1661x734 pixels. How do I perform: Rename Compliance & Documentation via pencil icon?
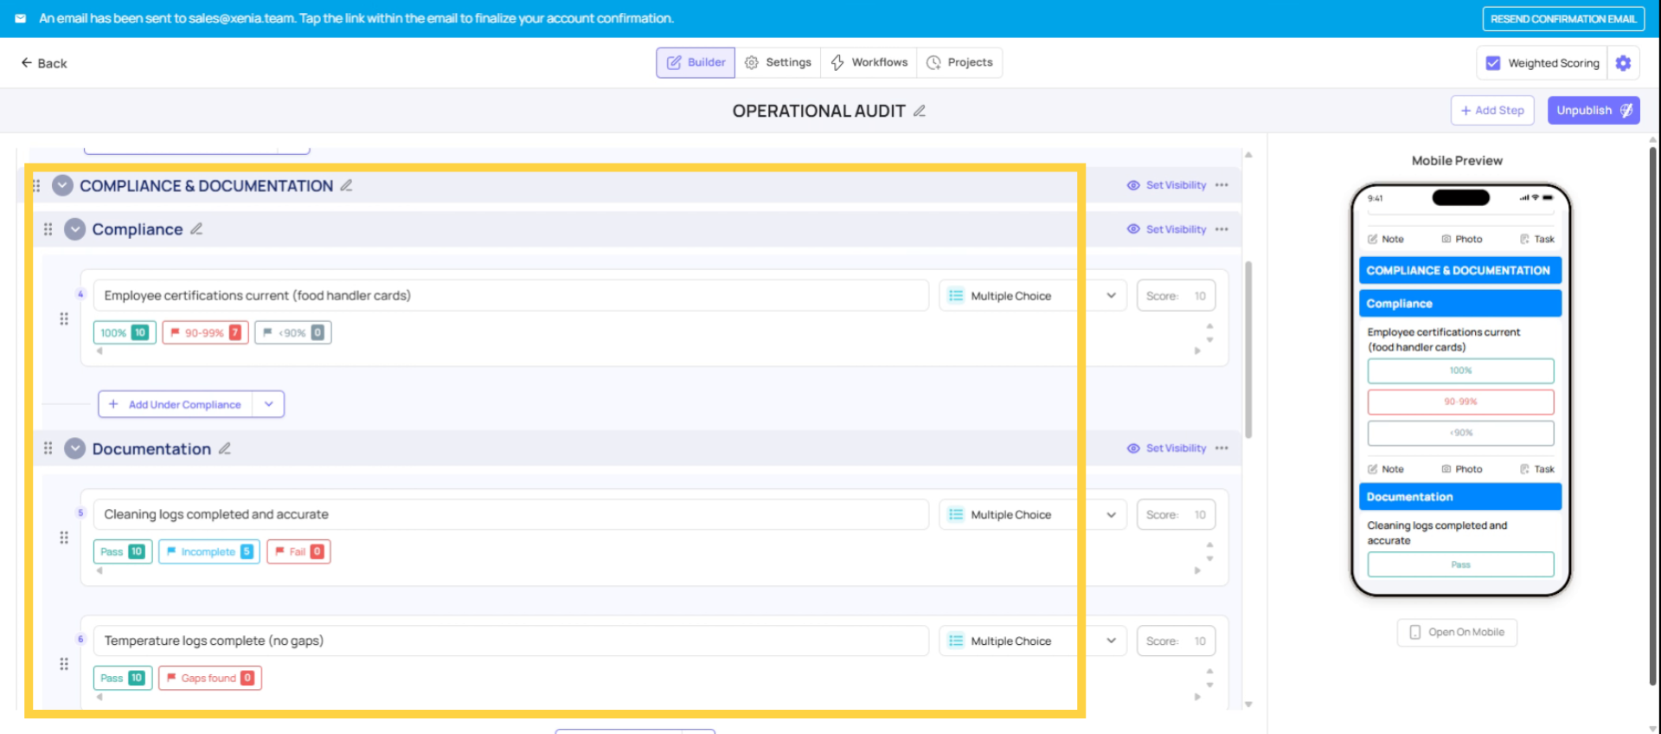tap(346, 185)
